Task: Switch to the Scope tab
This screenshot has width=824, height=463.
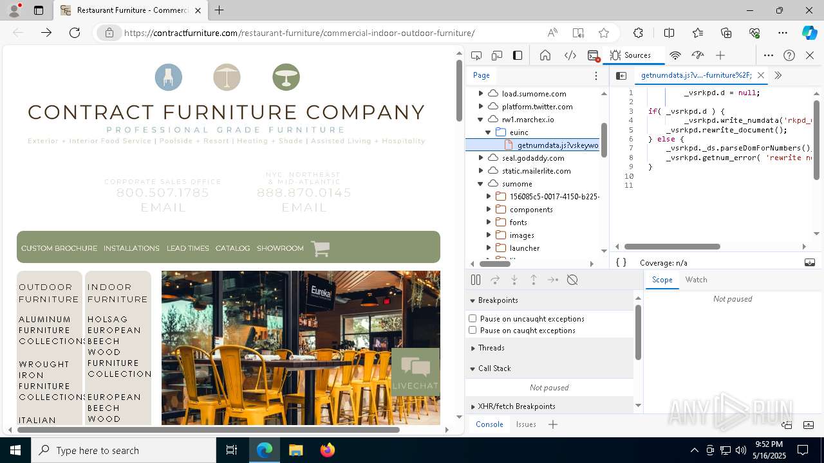Action: 662,280
